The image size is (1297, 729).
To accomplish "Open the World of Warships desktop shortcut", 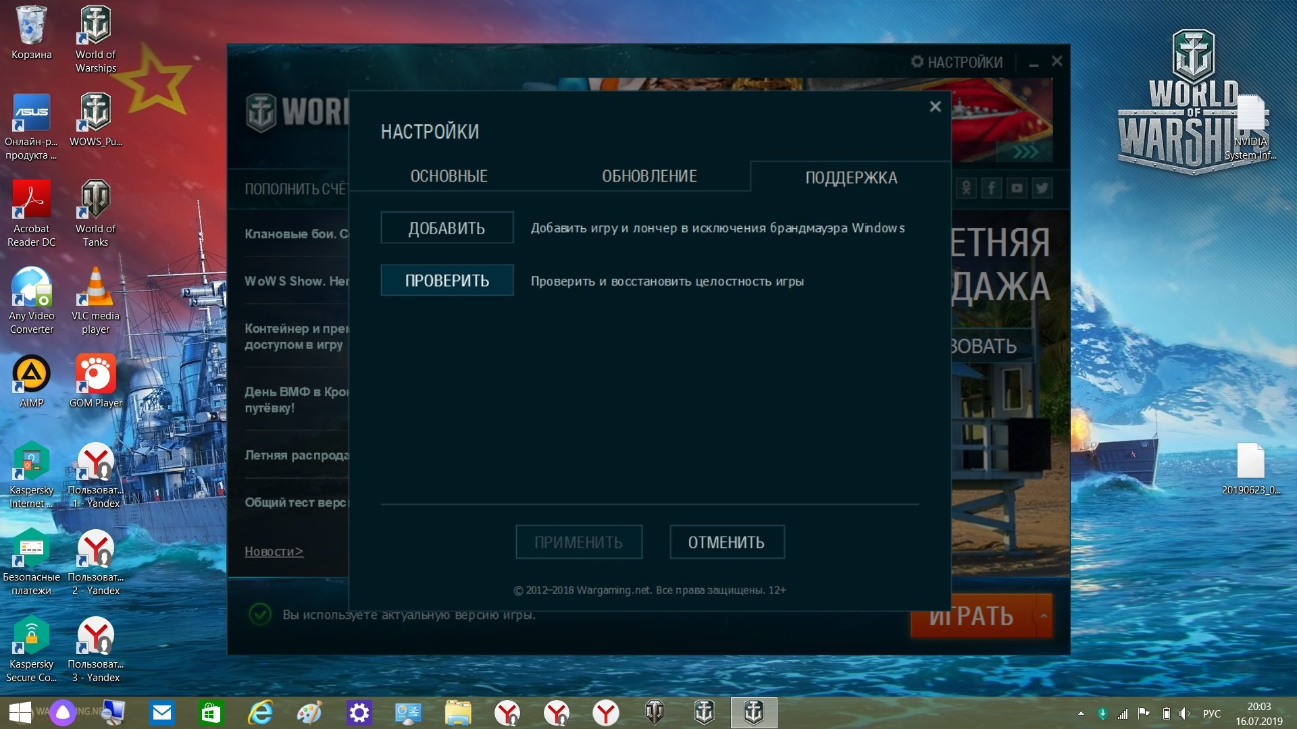I will point(95,39).
